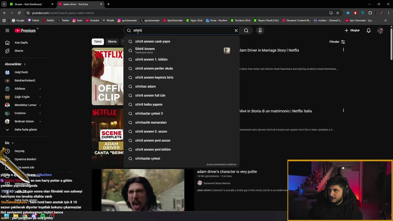Viewport: 393px width, 221px height.
Task: Go back in browser history
Action: pyautogui.click(x=4, y=13)
